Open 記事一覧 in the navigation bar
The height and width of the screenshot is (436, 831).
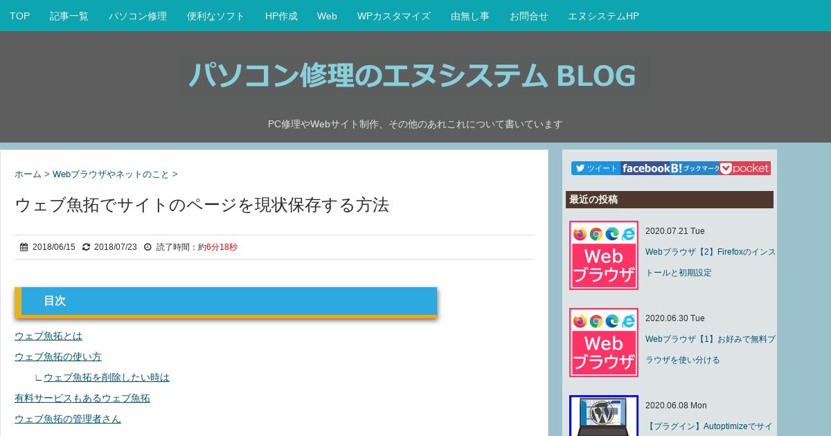(69, 16)
